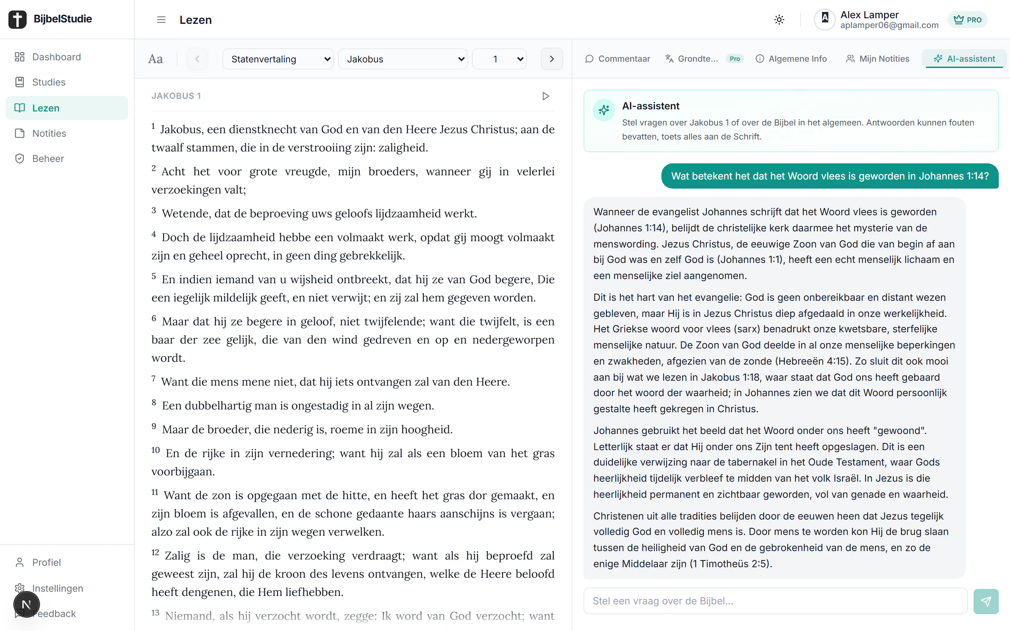Open Instellingen in the sidebar
1010x631 pixels.
point(67,588)
